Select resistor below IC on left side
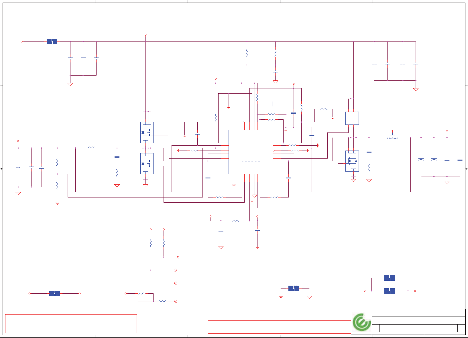 coord(219,197)
